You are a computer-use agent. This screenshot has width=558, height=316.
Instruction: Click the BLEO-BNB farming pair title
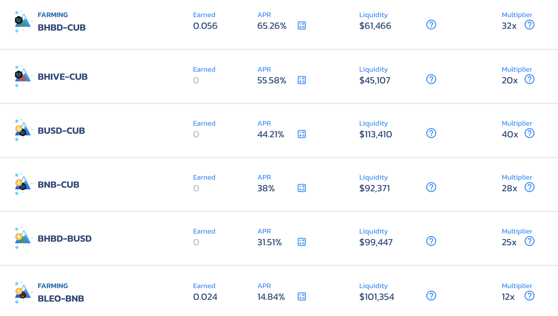click(61, 299)
